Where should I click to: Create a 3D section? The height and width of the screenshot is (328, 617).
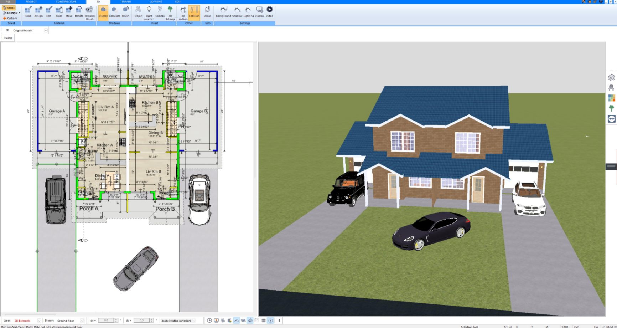pyautogui.click(x=183, y=13)
